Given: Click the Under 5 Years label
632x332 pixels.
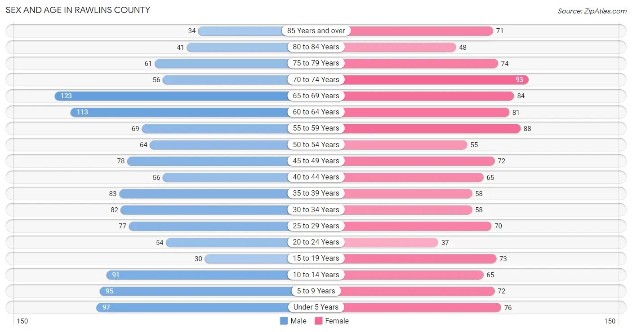Looking at the screenshot, I should (x=316, y=307).
